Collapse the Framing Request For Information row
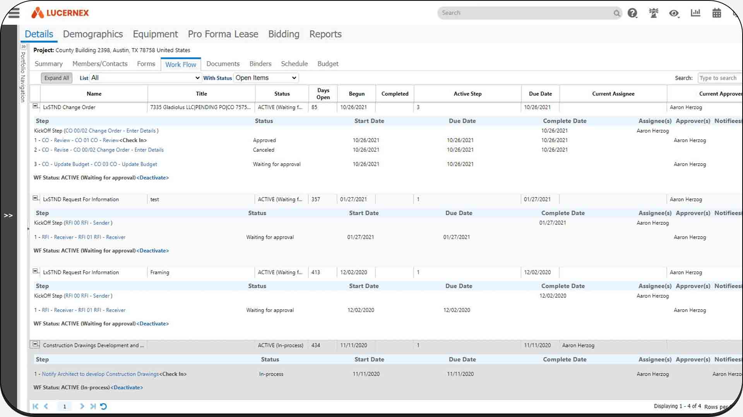The height and width of the screenshot is (417, 743). 36,271
